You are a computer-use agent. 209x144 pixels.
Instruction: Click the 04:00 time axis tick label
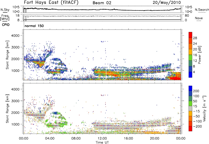(x=50, y=139)
